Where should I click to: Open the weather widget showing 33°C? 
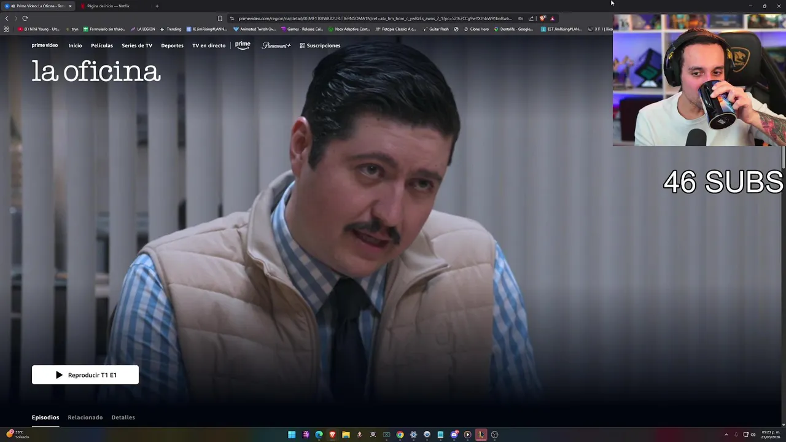[17, 435]
